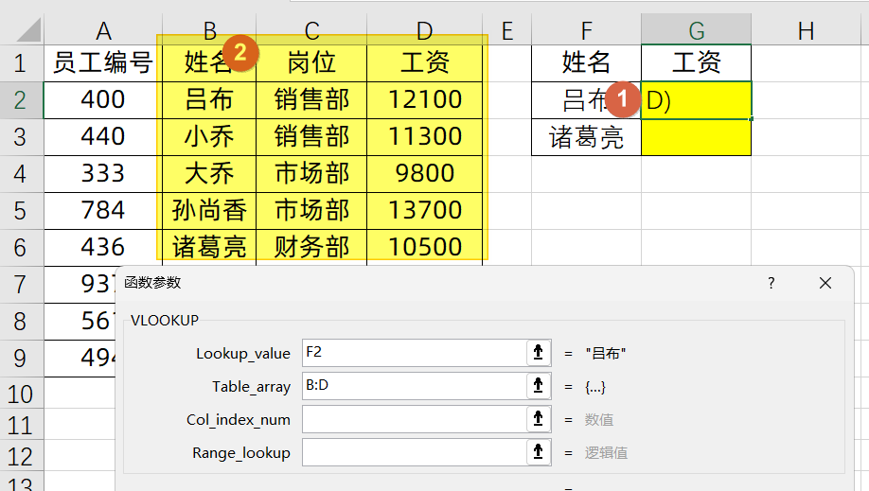Click the salary cell 11300
This screenshot has height=491, width=869.
[x=424, y=137]
